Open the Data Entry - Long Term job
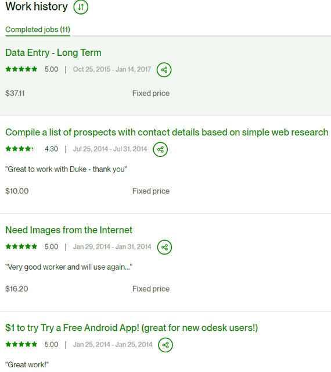Screen dimensions: 331x372 click(x=53, y=53)
